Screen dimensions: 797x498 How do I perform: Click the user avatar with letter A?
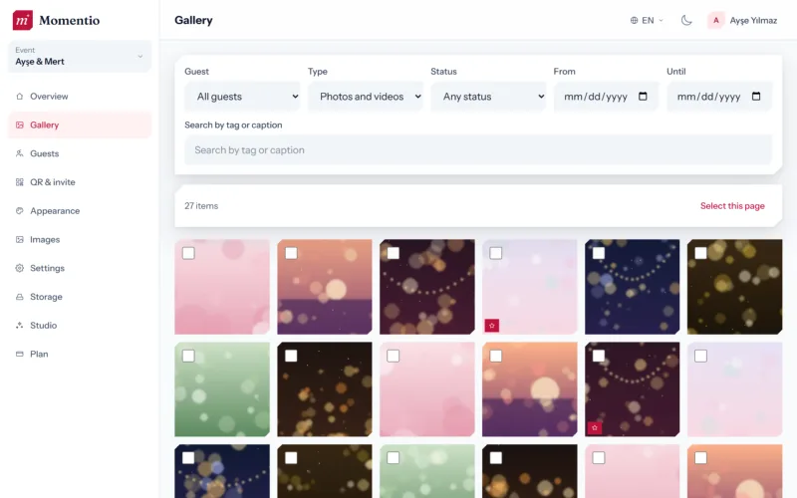click(x=715, y=20)
